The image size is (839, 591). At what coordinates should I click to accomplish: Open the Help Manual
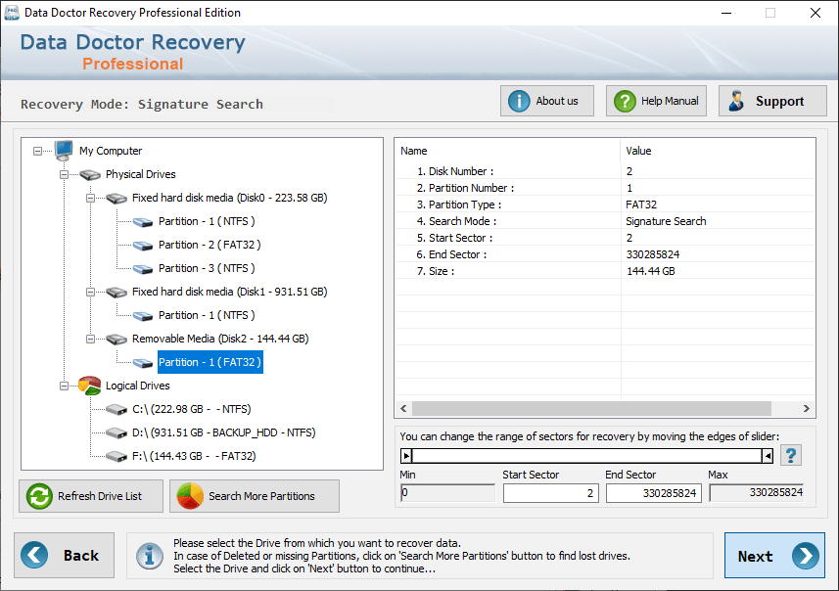tap(656, 101)
